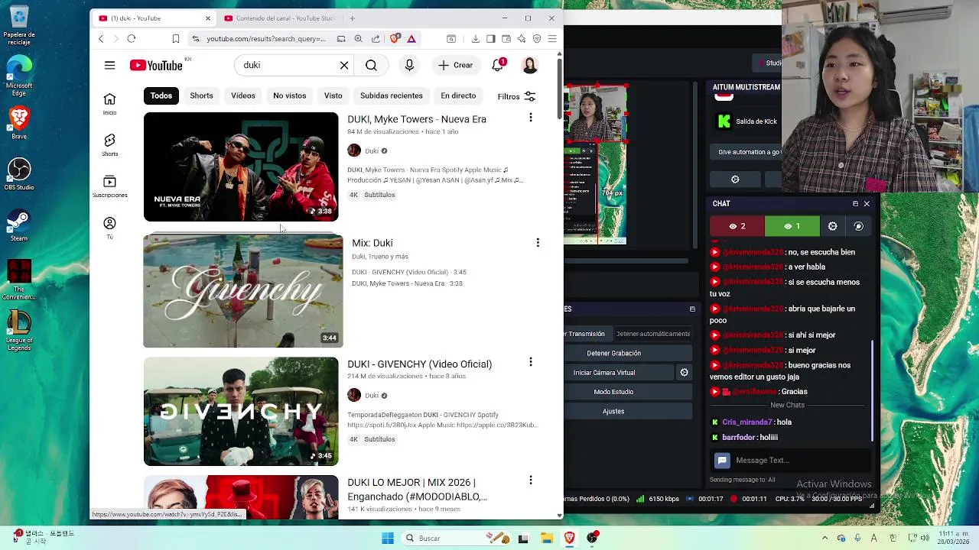Open Crear dropdown menu

click(x=455, y=66)
